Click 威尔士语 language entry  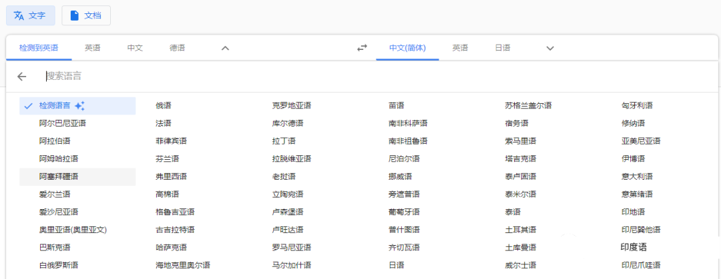521,265
